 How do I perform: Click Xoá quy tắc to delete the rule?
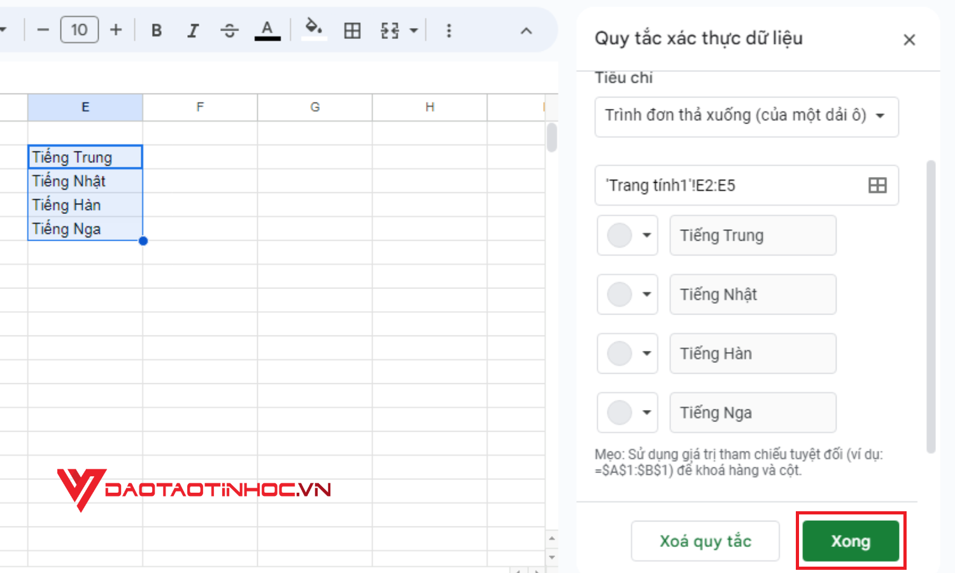tap(705, 541)
